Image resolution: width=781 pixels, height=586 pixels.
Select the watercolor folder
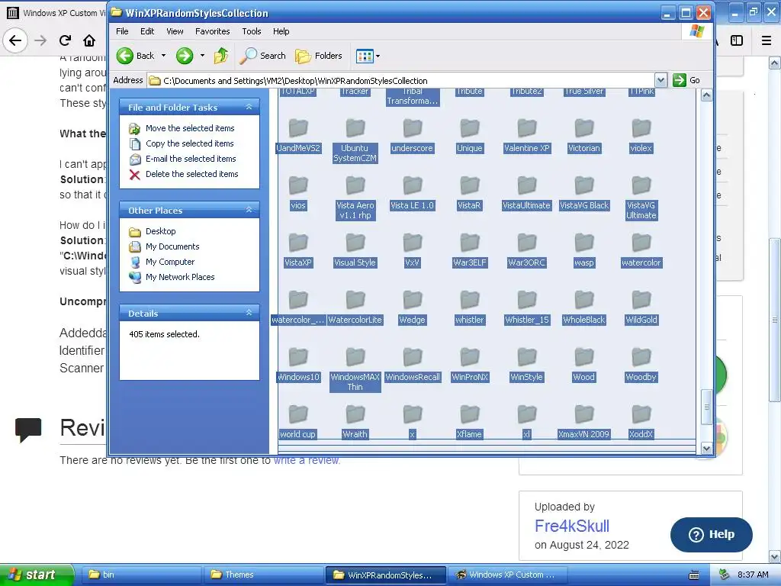(641, 250)
